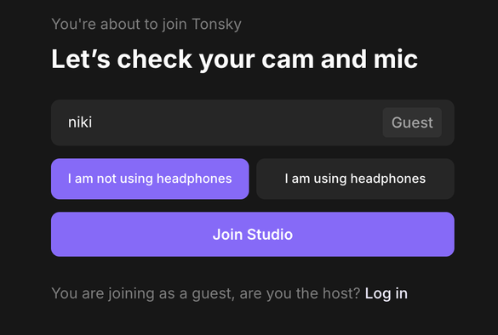The image size is (498, 335).
Task: Open the Log in link
Action: point(386,293)
